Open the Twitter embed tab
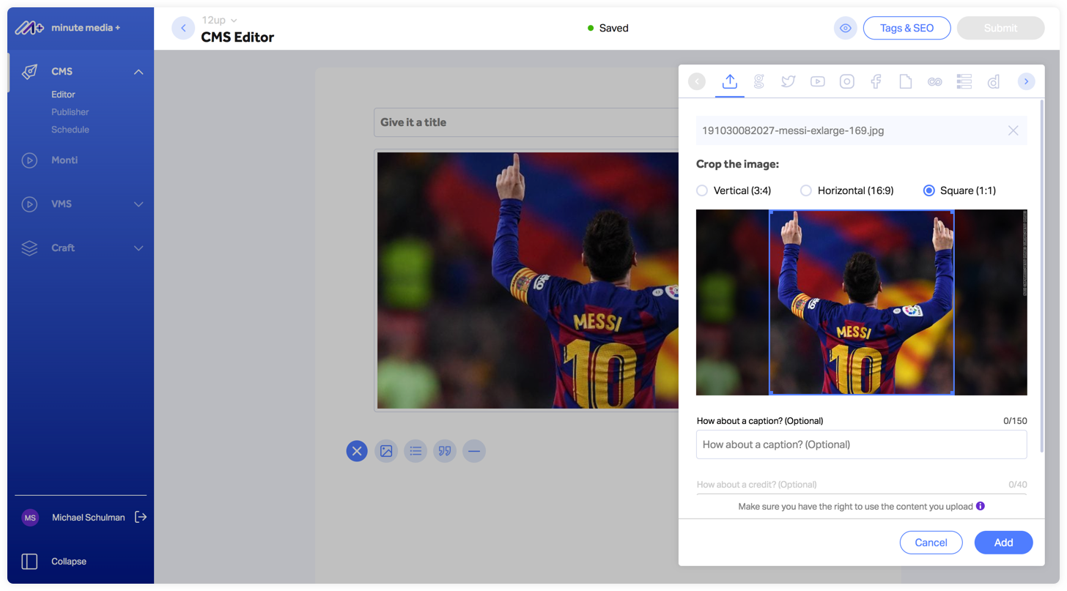This screenshot has height=591, width=1067. click(789, 82)
